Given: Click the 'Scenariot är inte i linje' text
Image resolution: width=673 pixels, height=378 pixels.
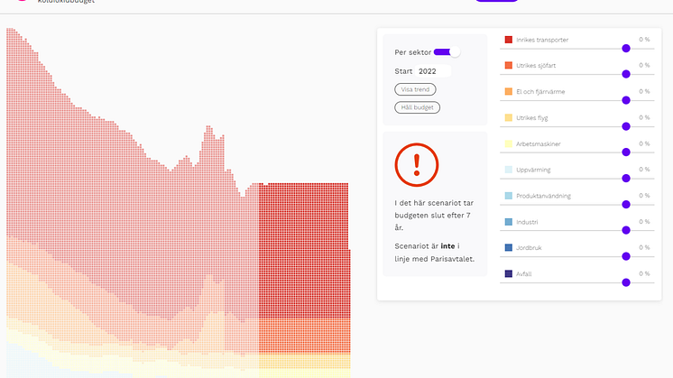Looking at the screenshot, I should (x=434, y=253).
